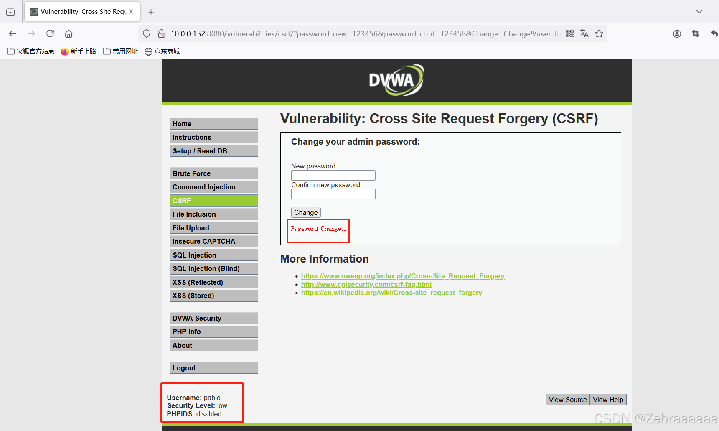The image size is (719, 431).
Task: Open the Wikipedia Cross-site request forgery link
Action: [391, 293]
